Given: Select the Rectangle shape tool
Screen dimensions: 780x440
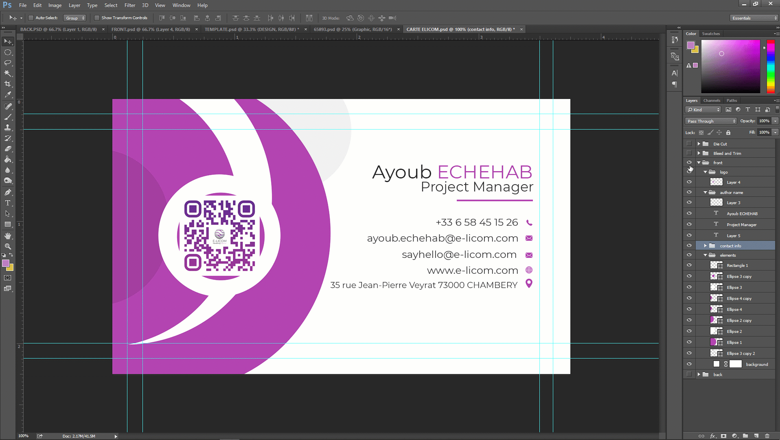Looking at the screenshot, I should click(8, 224).
